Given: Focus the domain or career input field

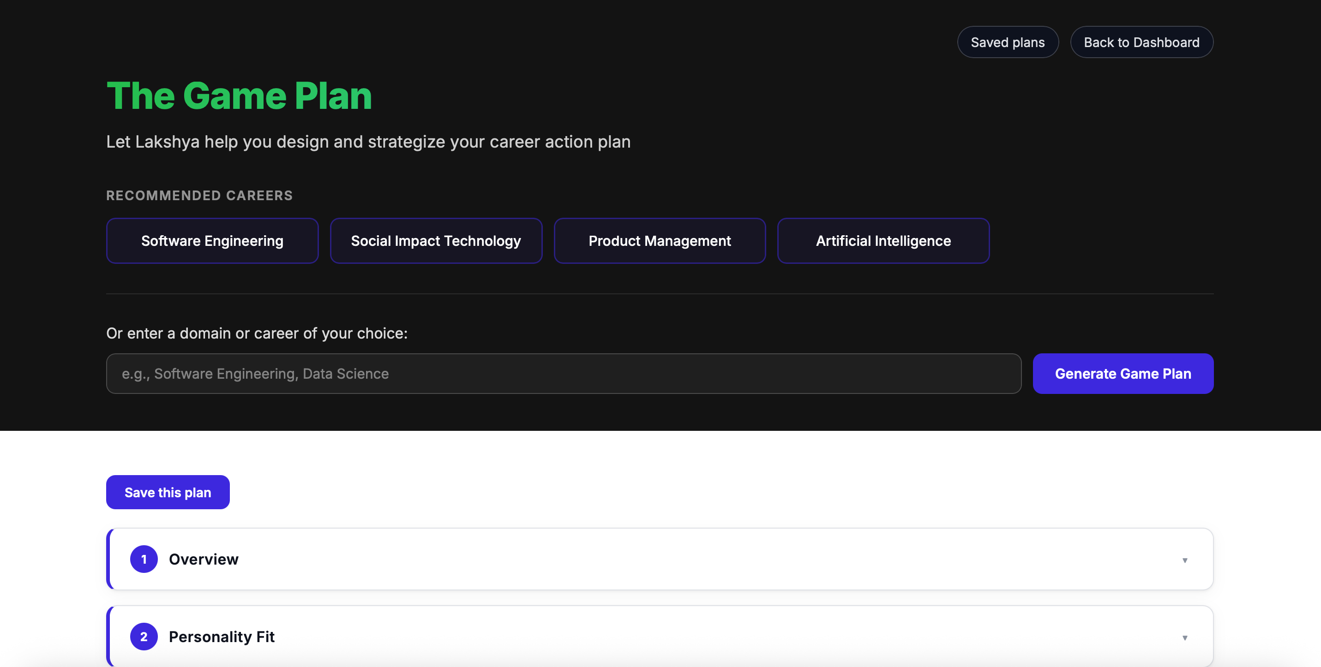Looking at the screenshot, I should point(563,374).
